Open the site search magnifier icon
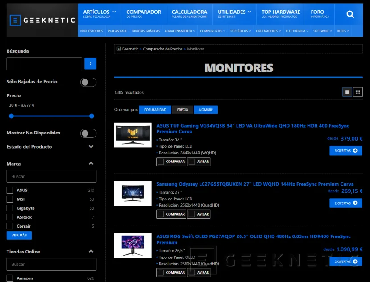 350,14
